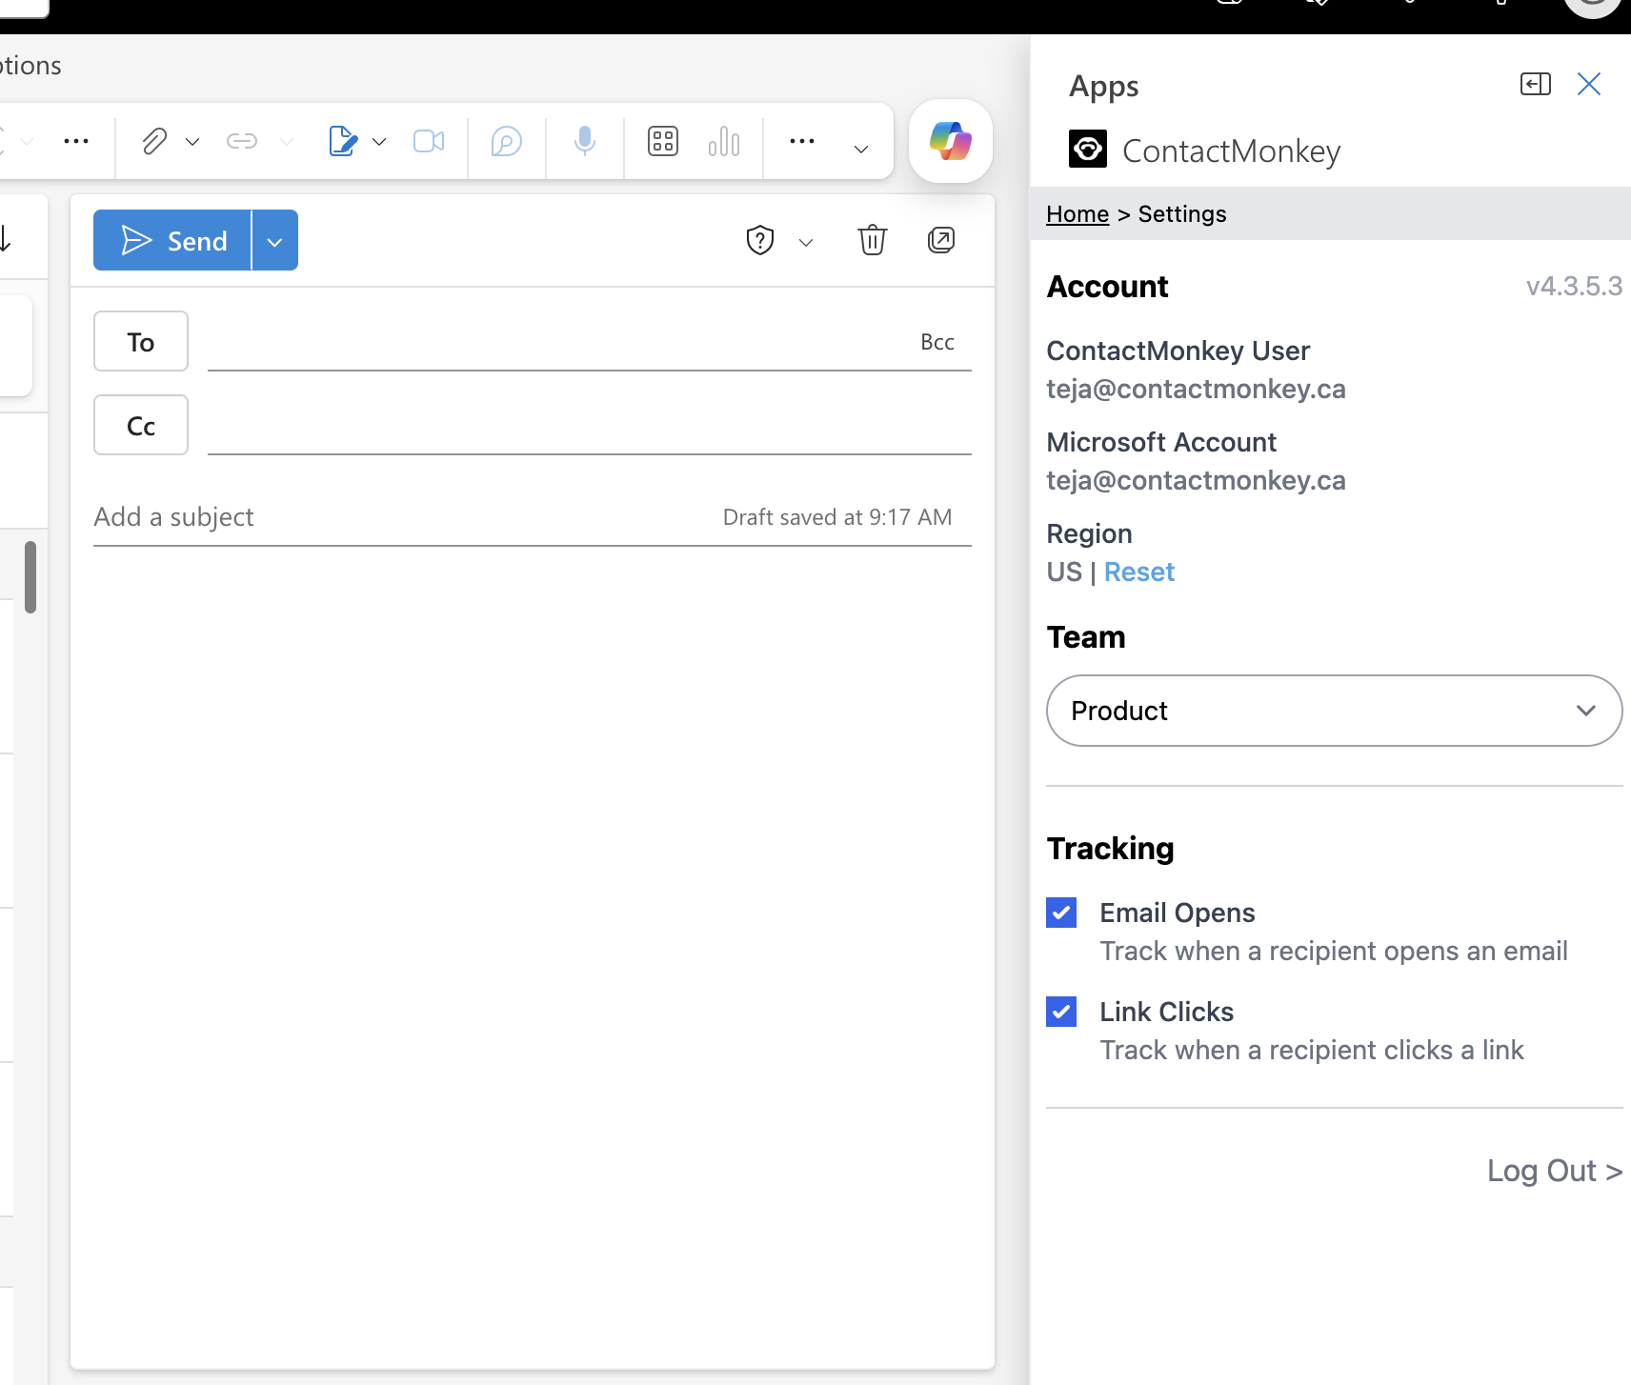Click the Region label
The width and height of the screenshot is (1631, 1385).
click(1089, 533)
